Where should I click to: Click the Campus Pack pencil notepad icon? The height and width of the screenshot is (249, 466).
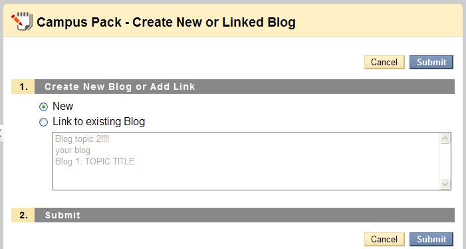(22, 21)
